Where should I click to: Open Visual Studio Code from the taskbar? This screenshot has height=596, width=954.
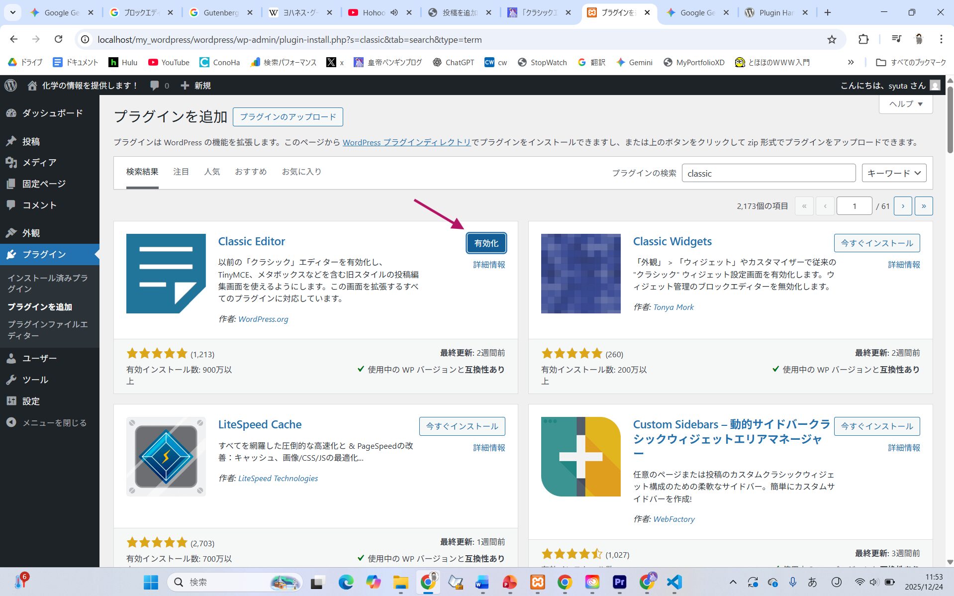pyautogui.click(x=674, y=582)
